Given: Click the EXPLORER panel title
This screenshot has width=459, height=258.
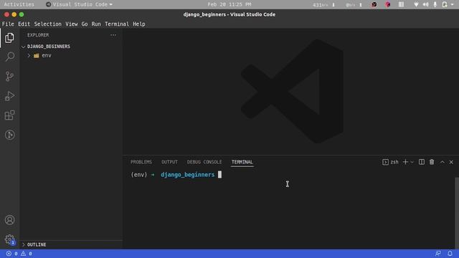Looking at the screenshot, I should coord(38,35).
